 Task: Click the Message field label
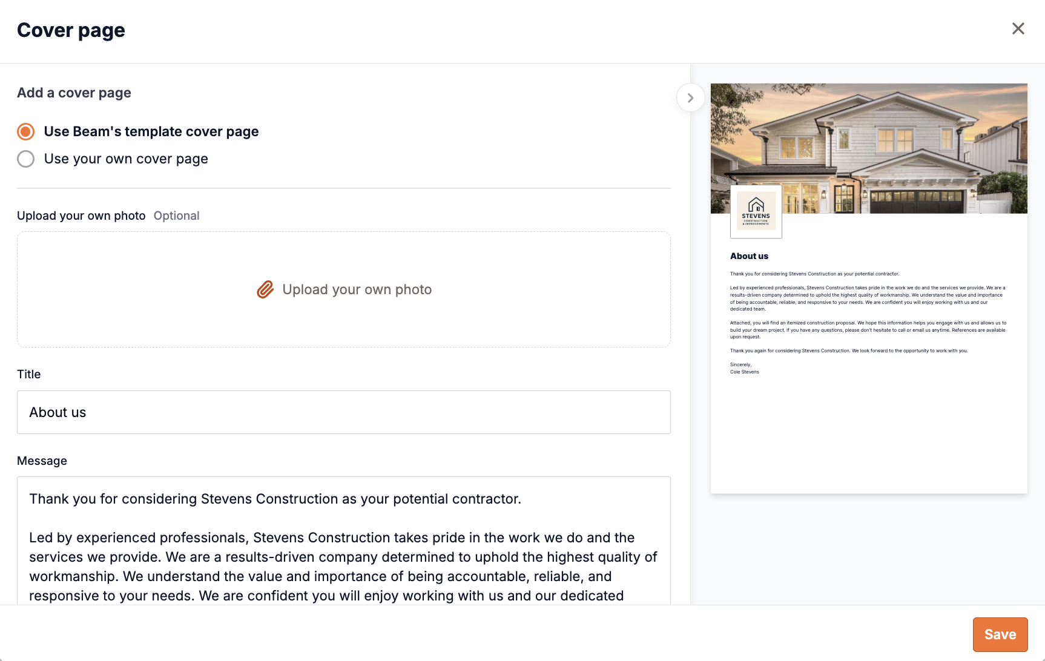(x=42, y=461)
